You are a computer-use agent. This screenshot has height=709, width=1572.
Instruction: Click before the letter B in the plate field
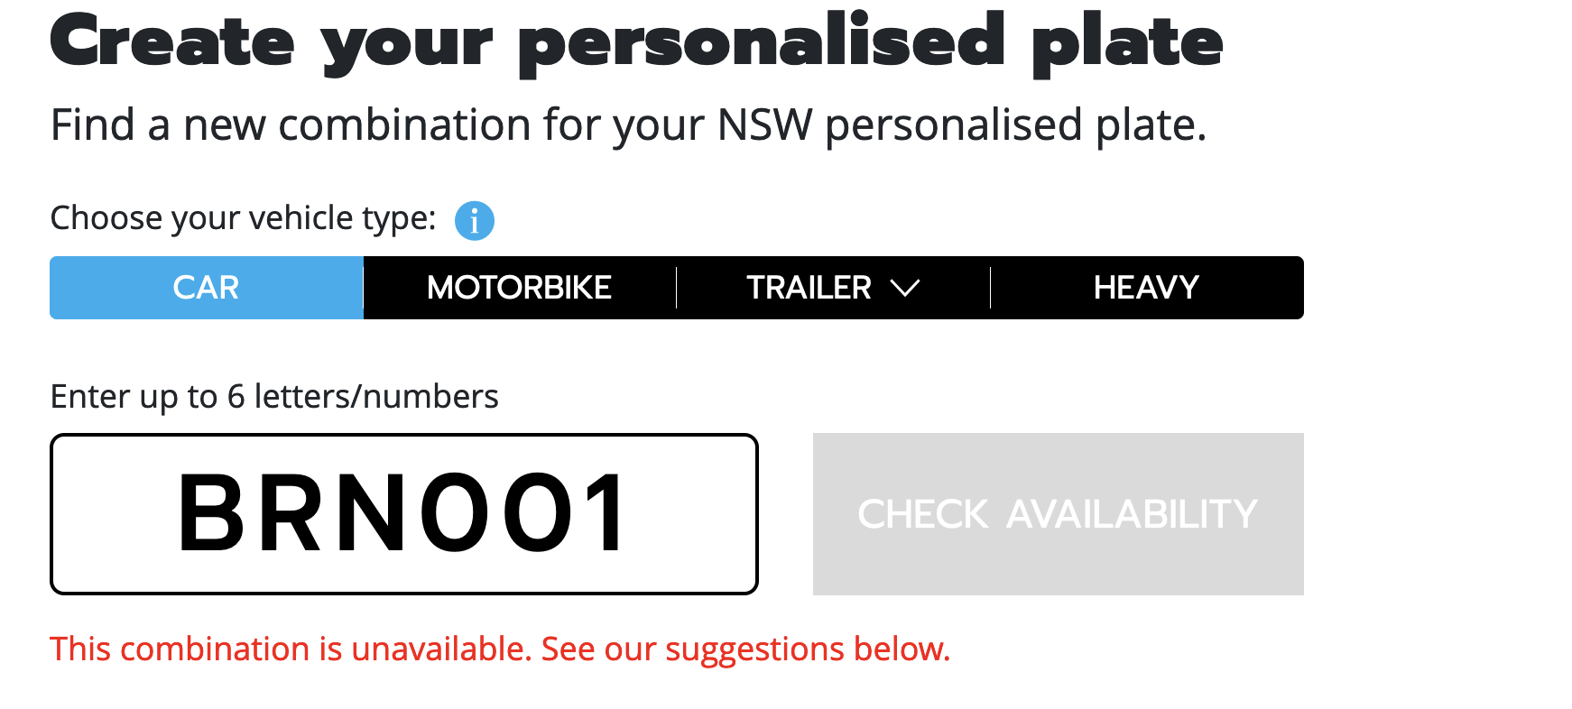coord(177,513)
